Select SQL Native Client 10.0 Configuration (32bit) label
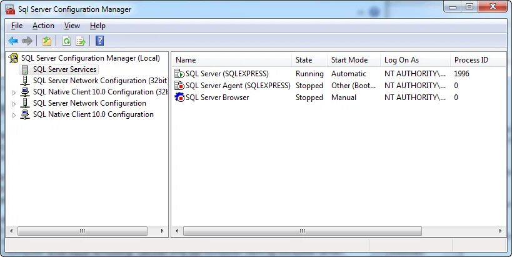This screenshot has height=257, width=512. 100,92
